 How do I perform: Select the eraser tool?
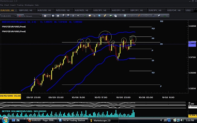click(159, 15)
